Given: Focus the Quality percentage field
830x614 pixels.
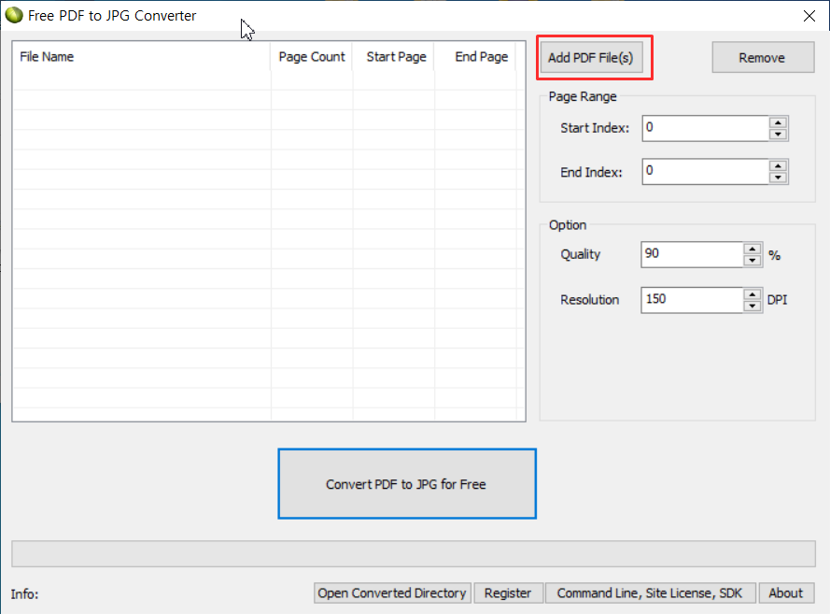Looking at the screenshot, I should coord(692,254).
